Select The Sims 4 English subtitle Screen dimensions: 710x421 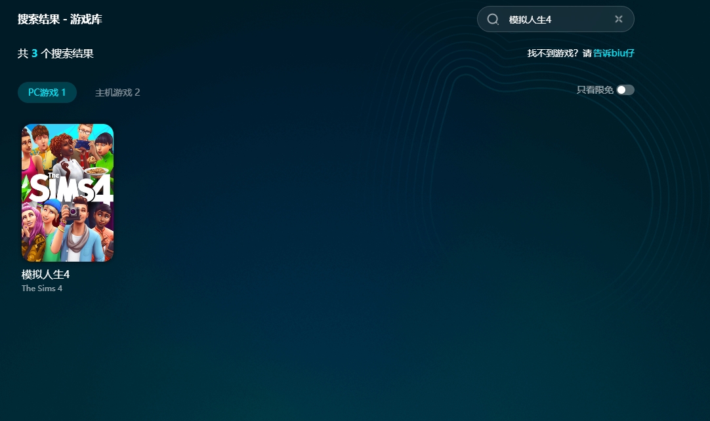pos(42,289)
